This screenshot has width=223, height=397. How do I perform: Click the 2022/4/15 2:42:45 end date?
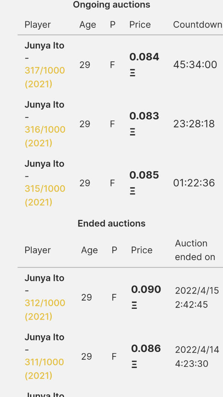pyautogui.click(x=197, y=297)
